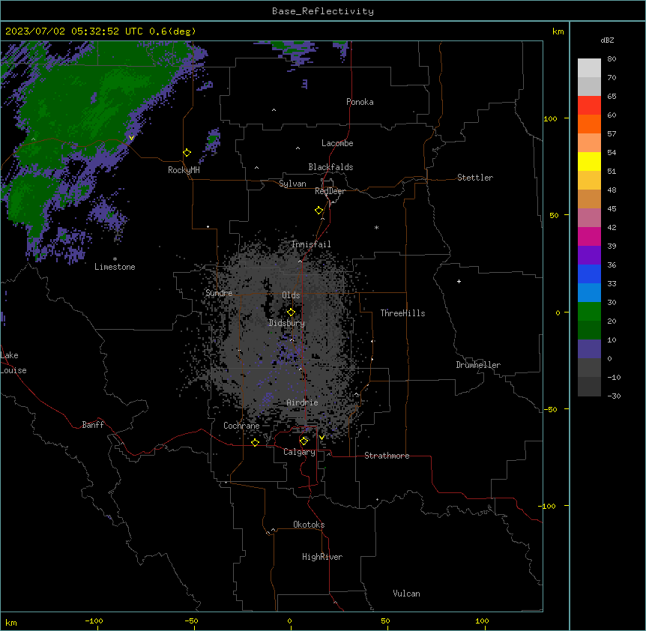Screen dimensions: 646x631
Task: Click the bright green 30-20 dBZ swatch
Action: [589, 312]
